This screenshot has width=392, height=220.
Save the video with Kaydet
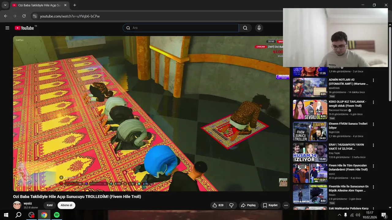(x=270, y=205)
